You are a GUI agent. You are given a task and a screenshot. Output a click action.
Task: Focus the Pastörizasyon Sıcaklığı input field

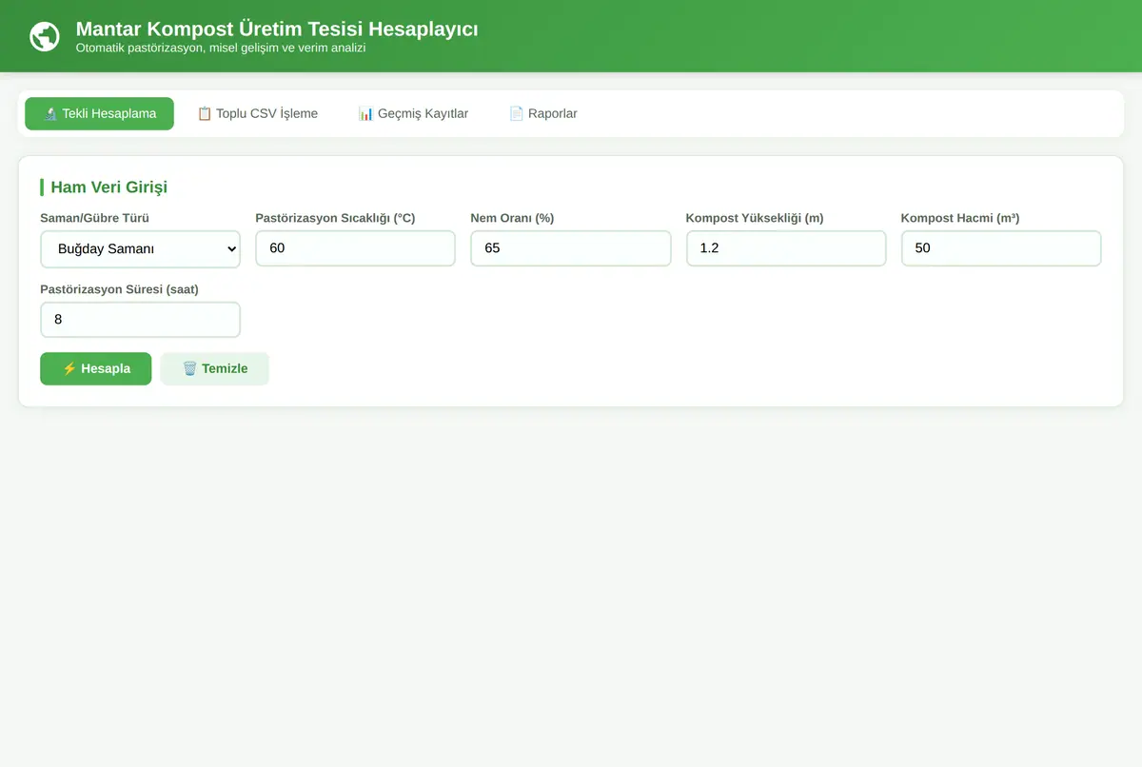pos(355,248)
